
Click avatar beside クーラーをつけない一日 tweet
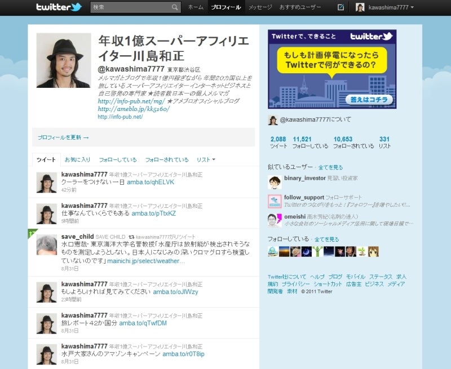pos(47,183)
